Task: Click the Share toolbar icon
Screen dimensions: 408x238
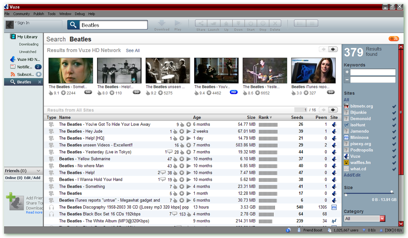Action: click(x=201, y=23)
